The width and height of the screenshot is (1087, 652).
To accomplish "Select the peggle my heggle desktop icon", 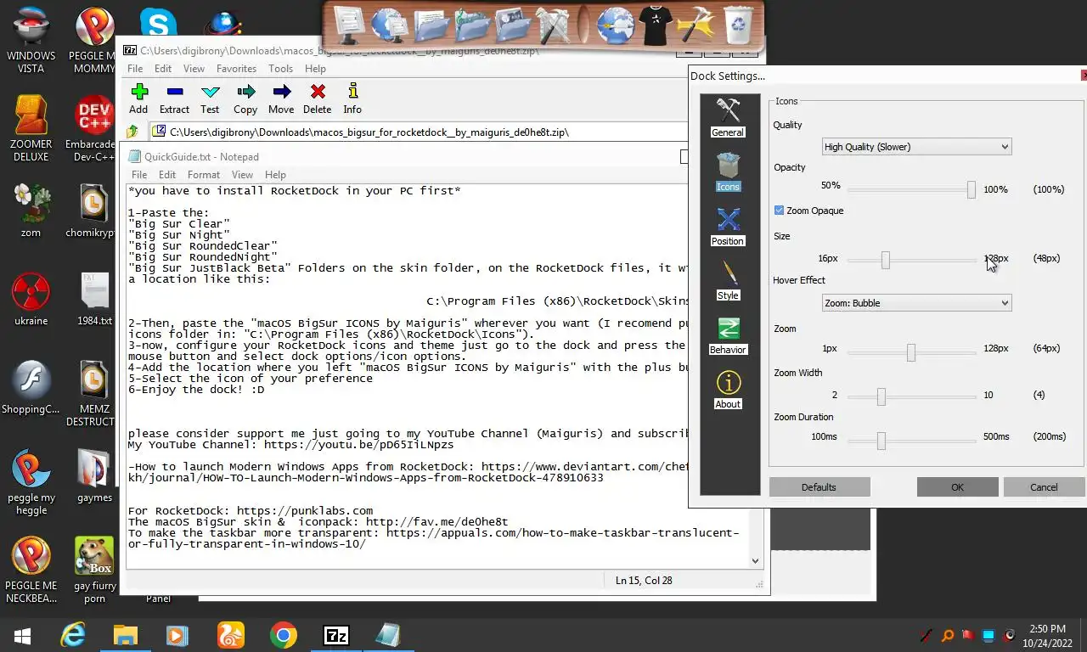I will click(31, 482).
